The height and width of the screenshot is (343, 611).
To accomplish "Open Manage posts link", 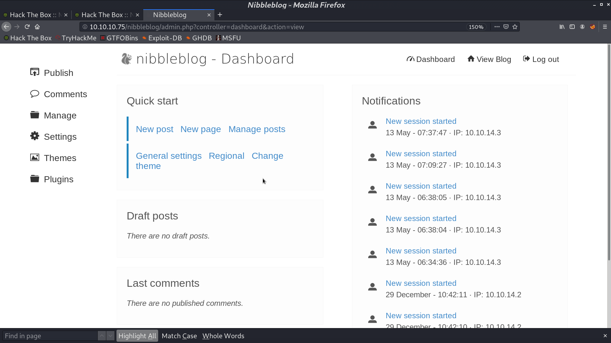I will 257,129.
